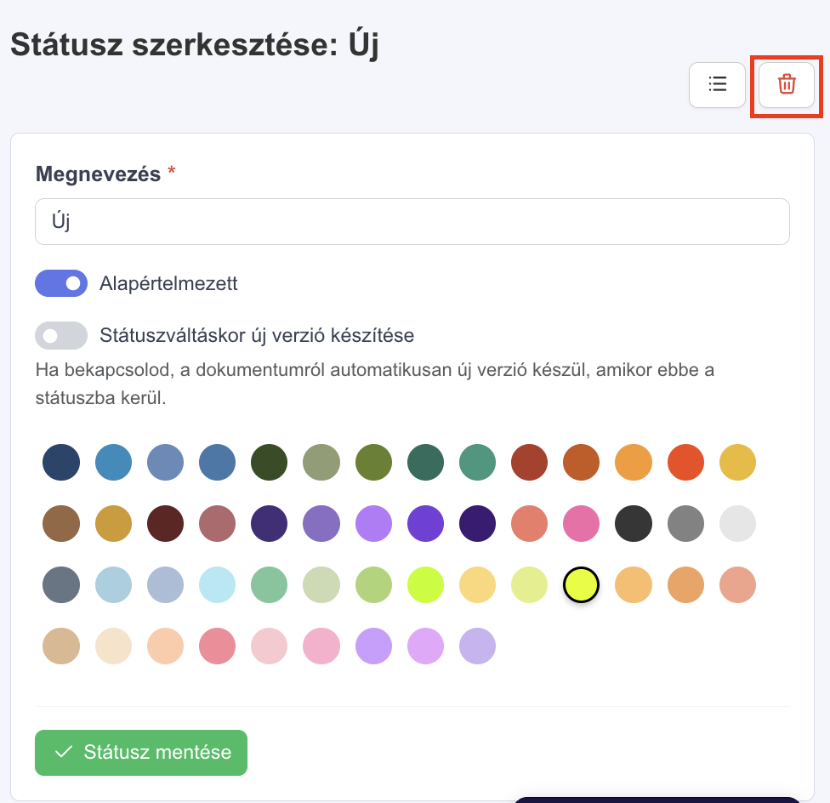Select the hot pink color swatch

[x=581, y=523]
